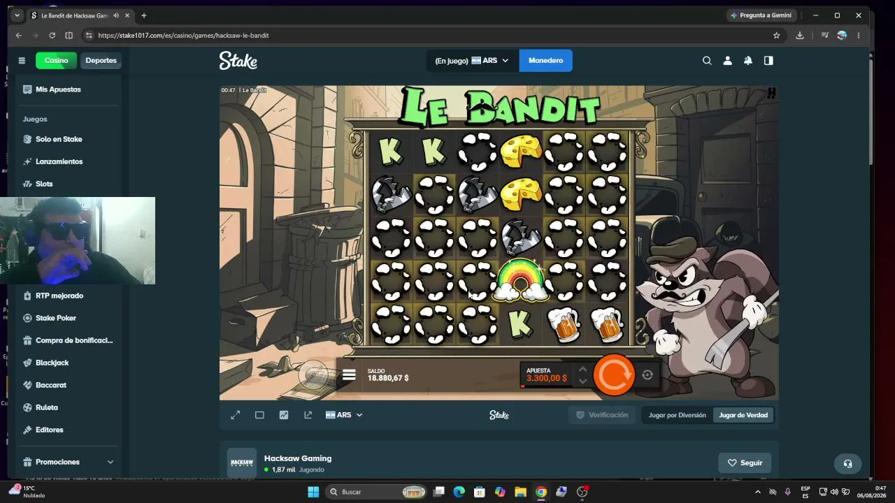Go back to the previous page
The image size is (895, 503).
click(19, 36)
